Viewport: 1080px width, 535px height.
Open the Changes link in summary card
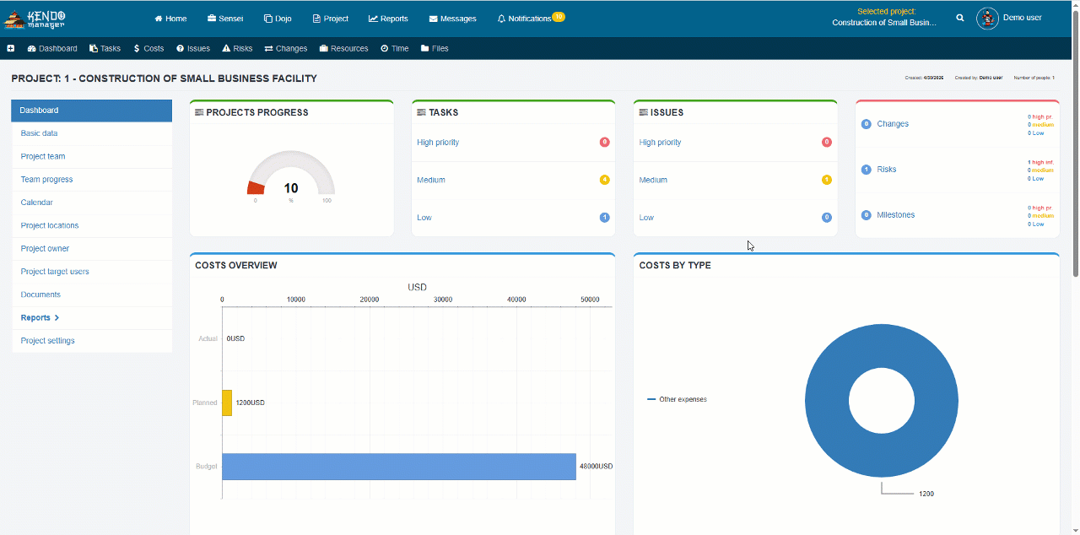pos(893,124)
